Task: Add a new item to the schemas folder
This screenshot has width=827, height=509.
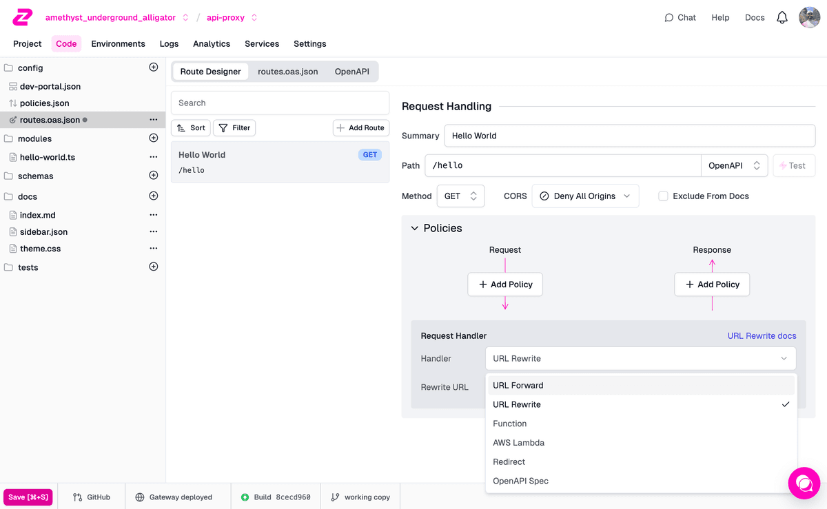Action: point(152,175)
